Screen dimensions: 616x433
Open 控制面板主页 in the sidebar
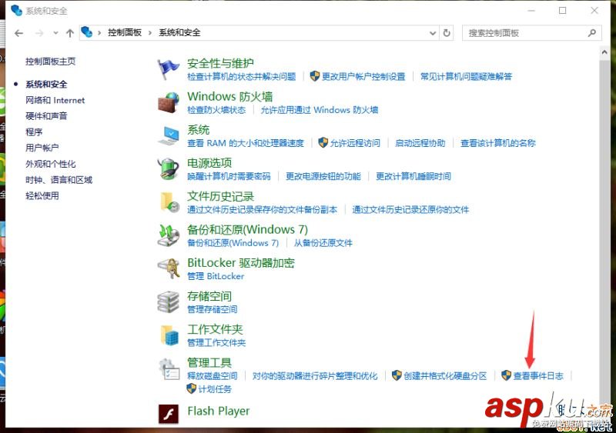pyautogui.click(x=50, y=62)
